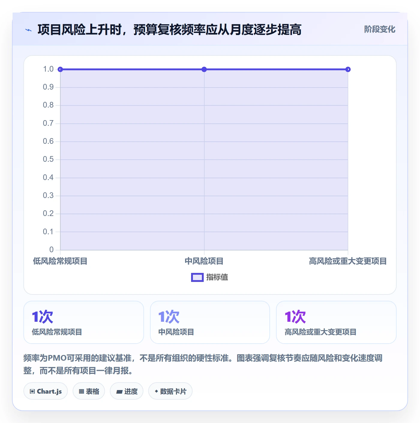This screenshot has height=423, width=420.
Task: Toggle the 指标值 legend color box
Action: click(197, 277)
